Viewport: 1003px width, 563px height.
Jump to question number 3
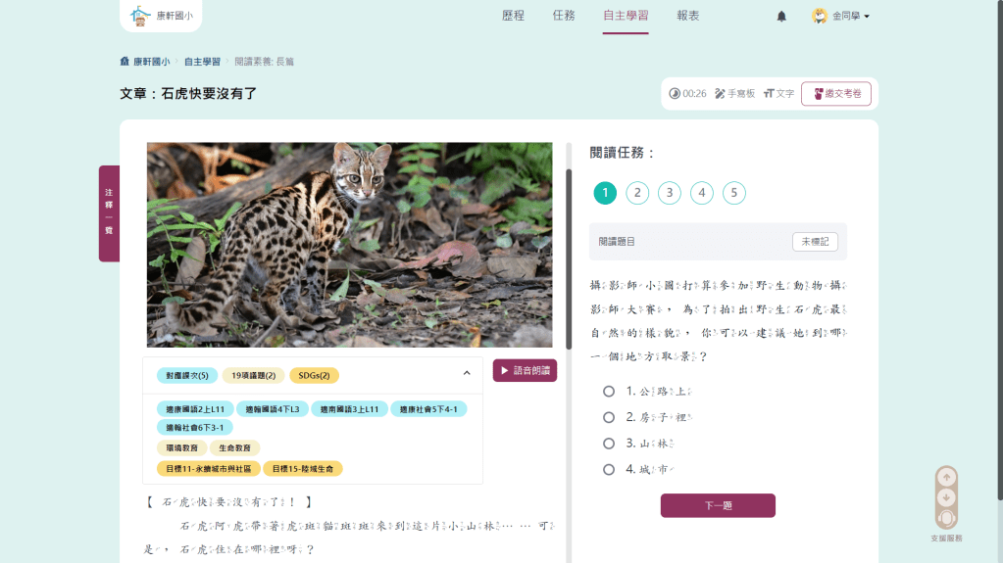click(x=670, y=193)
